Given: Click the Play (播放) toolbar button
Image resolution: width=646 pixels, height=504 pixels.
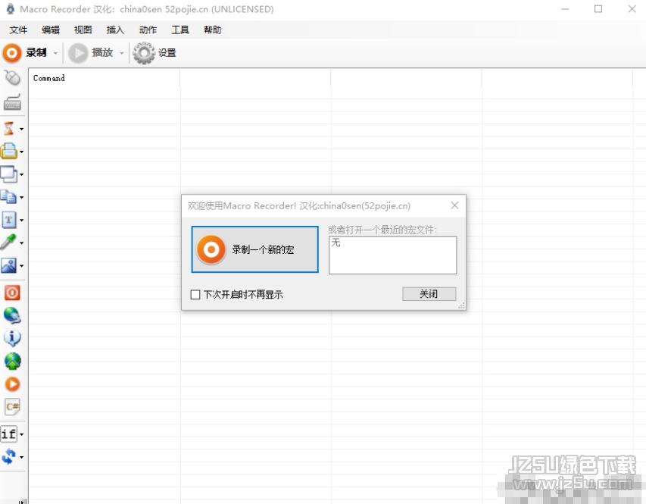Looking at the screenshot, I should point(91,53).
